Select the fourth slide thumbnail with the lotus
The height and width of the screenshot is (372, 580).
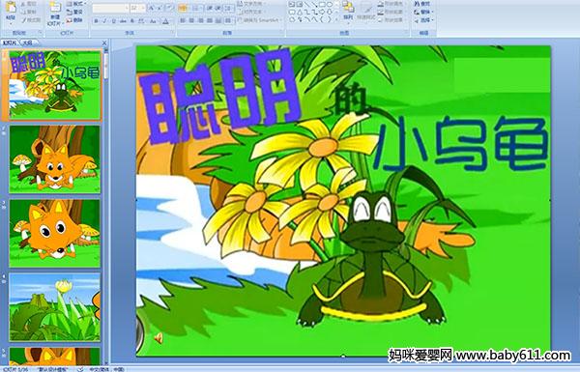coord(55,307)
